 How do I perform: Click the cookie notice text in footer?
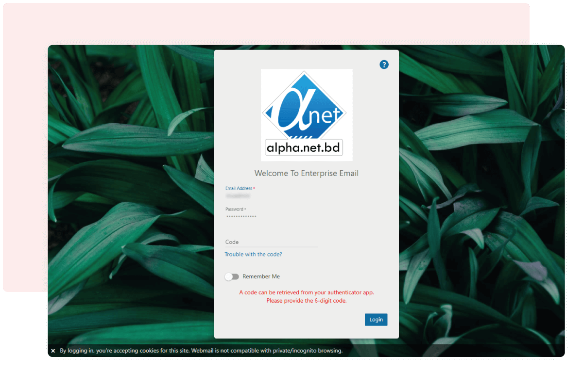coord(201,351)
